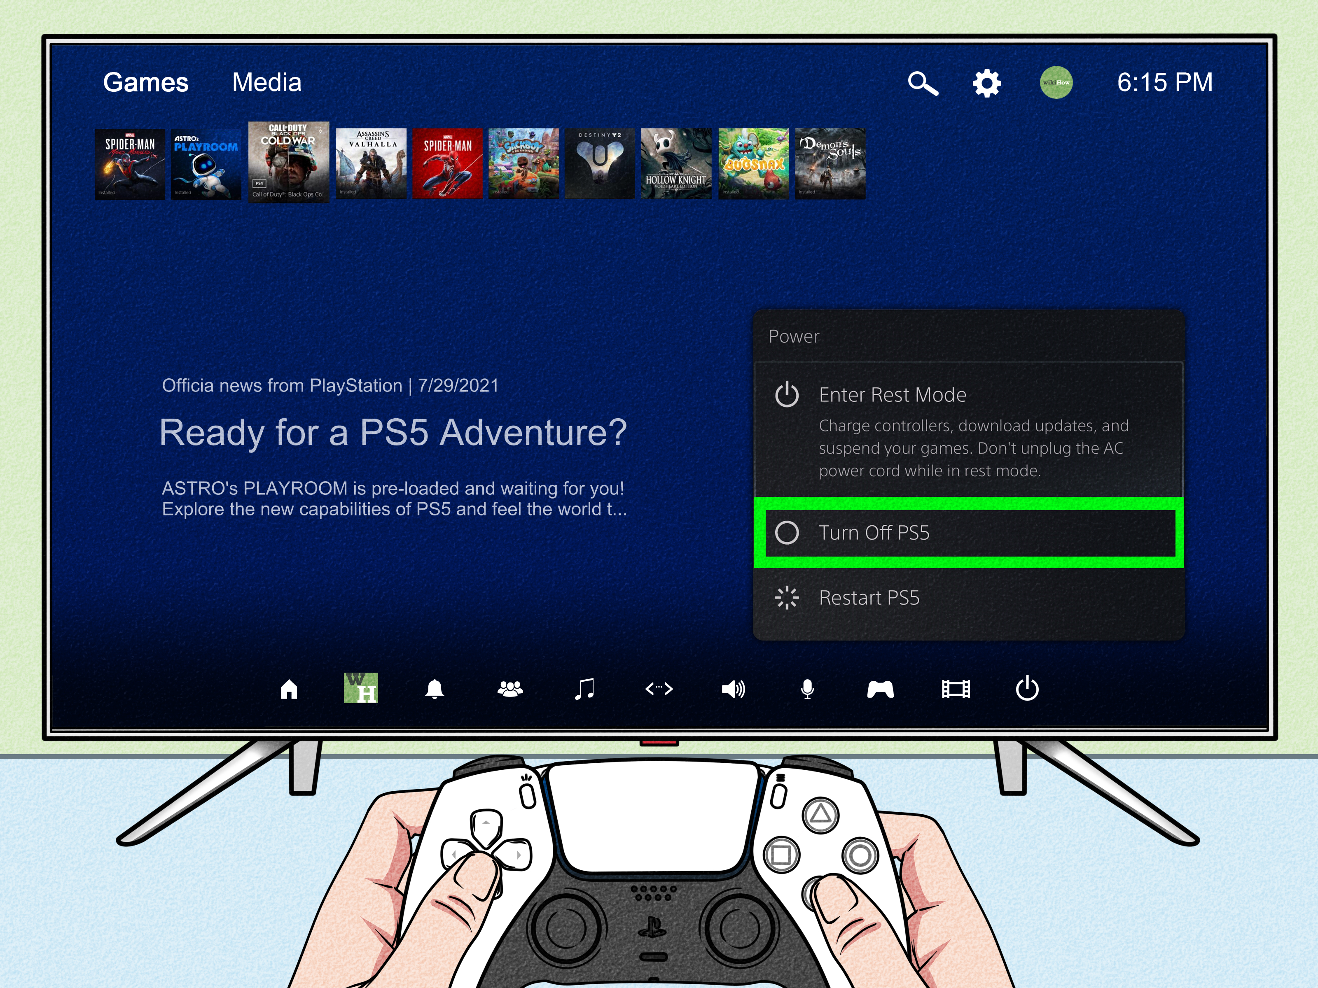The image size is (1318, 988).
Task: Select Restart PS5
Action: point(870,597)
